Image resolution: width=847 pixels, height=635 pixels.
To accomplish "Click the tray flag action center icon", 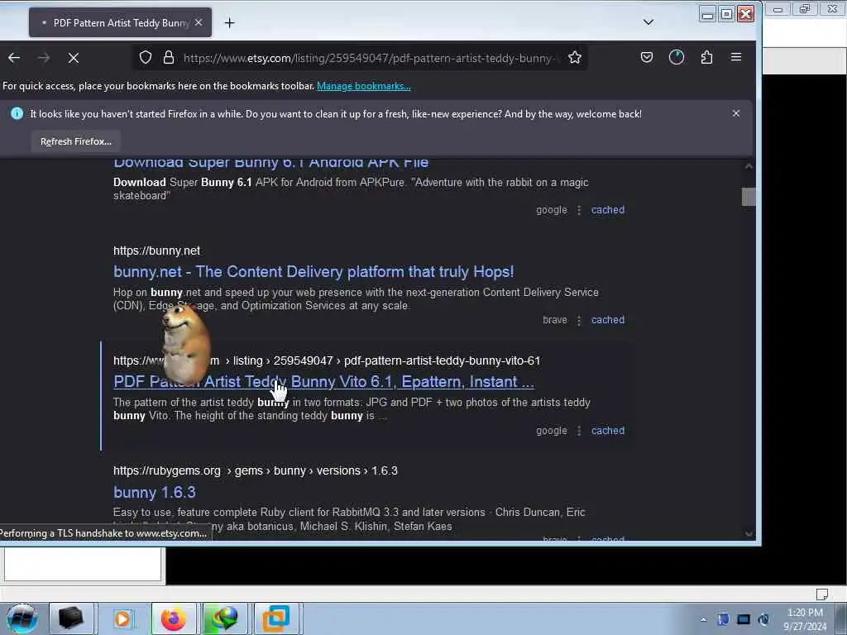I will (x=723, y=619).
